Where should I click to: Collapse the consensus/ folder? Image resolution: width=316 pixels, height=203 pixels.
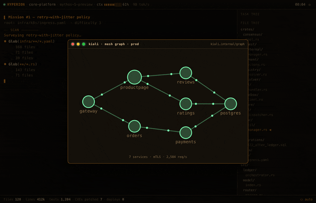252,35
